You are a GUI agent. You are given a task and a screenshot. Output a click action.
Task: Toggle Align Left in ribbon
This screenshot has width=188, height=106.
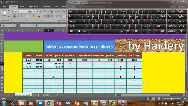tap(45, 16)
